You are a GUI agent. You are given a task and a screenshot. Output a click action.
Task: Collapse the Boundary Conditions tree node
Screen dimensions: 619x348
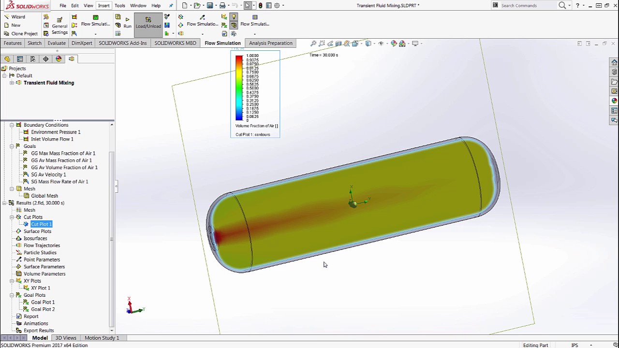pos(12,125)
